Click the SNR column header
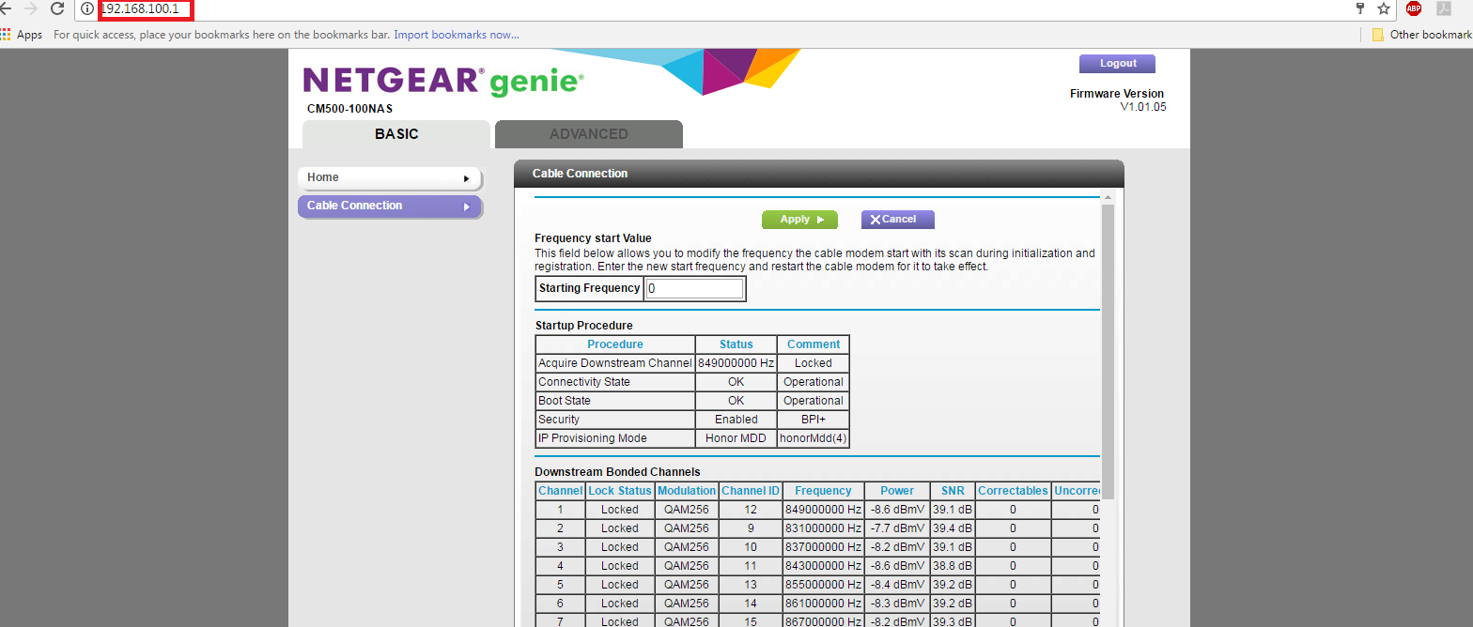 (953, 491)
